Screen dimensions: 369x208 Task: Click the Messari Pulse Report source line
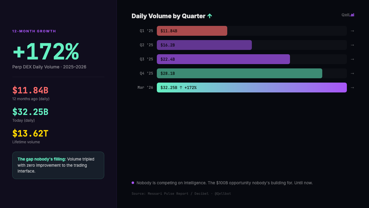click(x=181, y=194)
